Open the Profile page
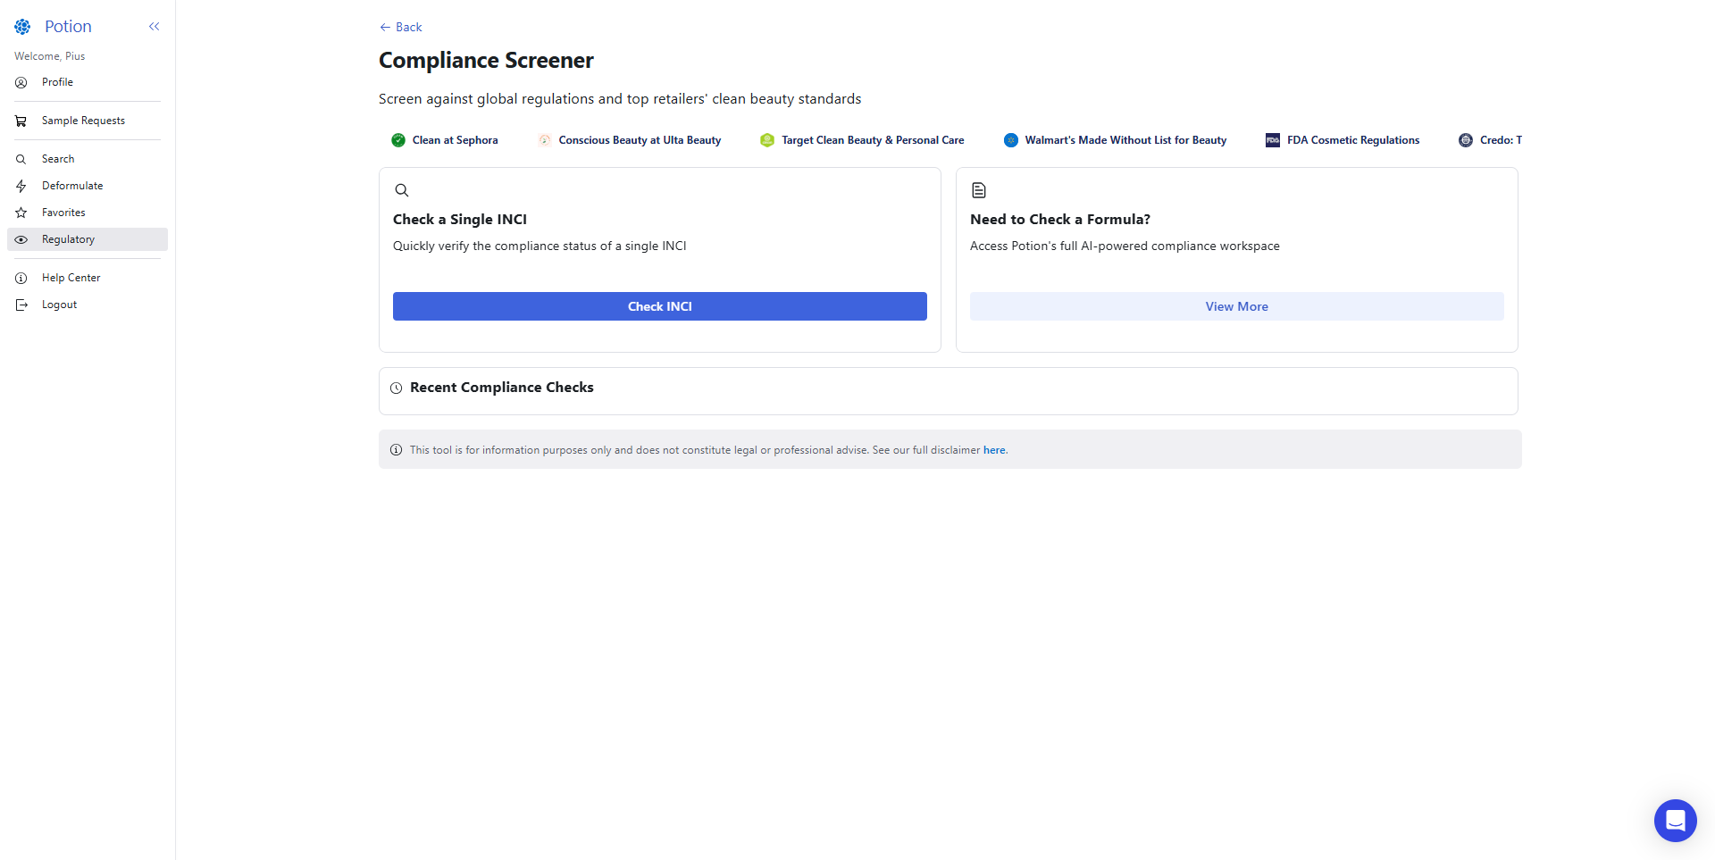 pos(57,82)
